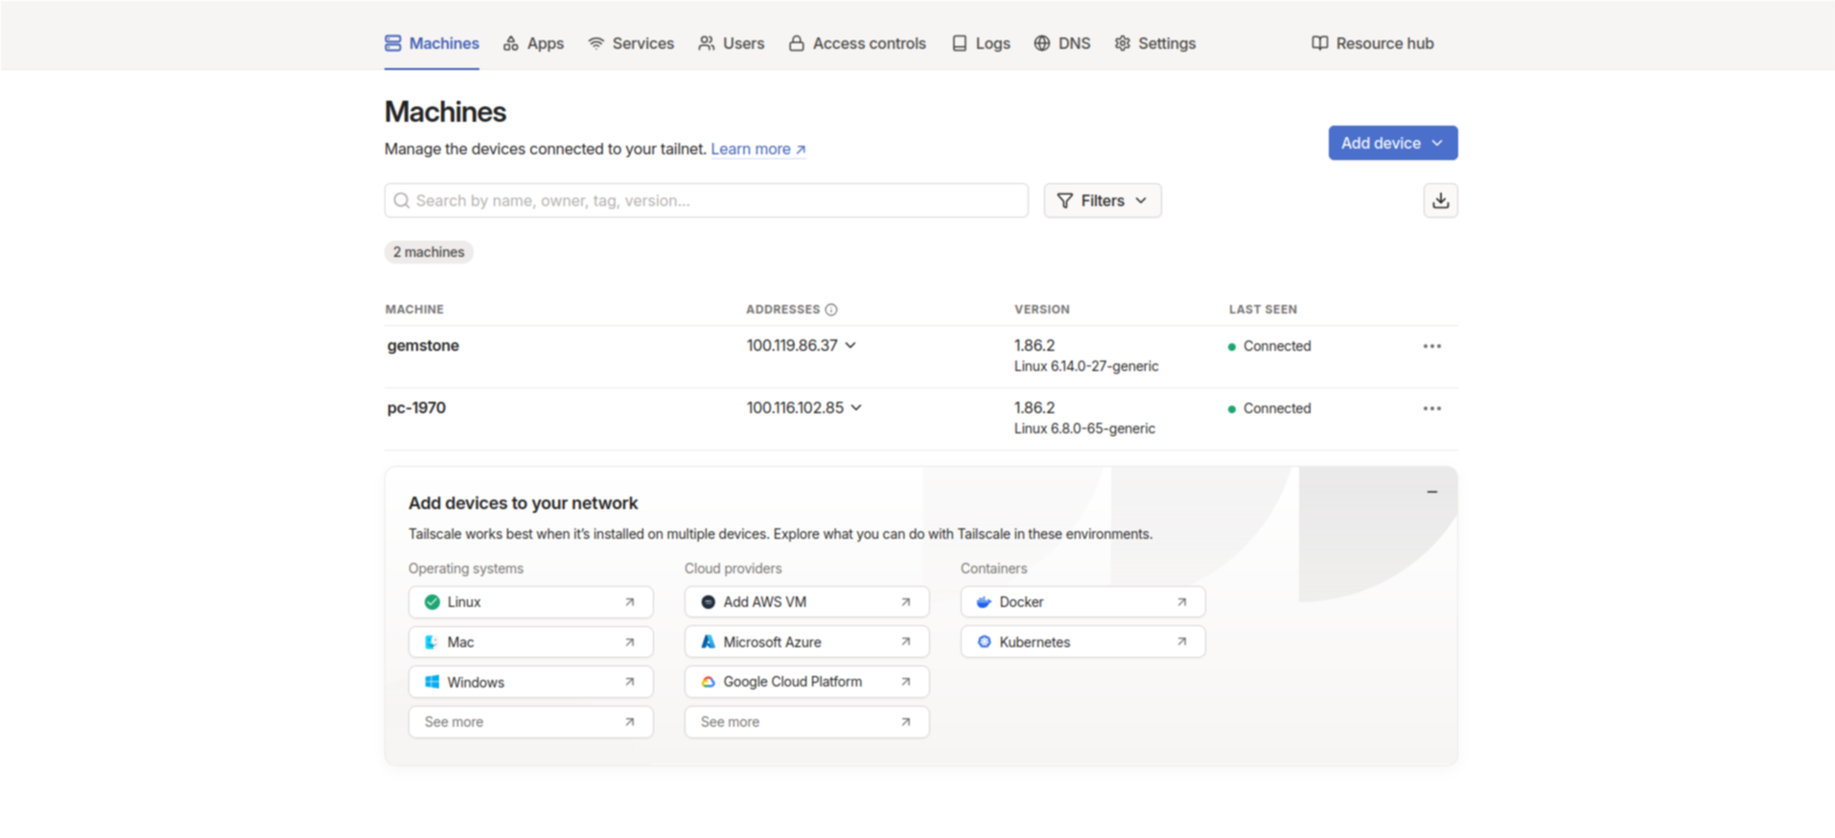Click version text Linux 6.8.0-65-generic
1835x838 pixels.
1084,429
